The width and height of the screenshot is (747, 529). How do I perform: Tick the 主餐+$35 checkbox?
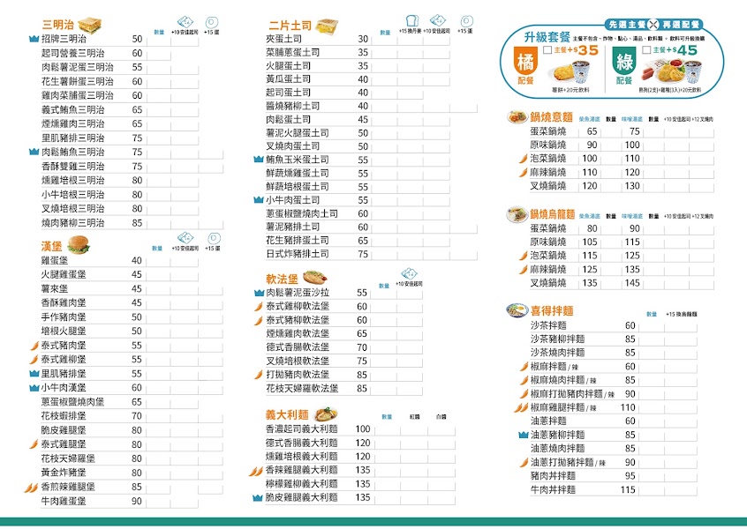(547, 50)
